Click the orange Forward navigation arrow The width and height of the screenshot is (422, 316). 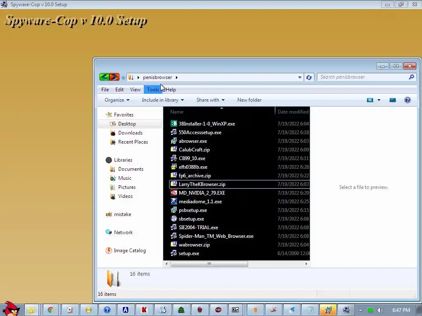115,77
